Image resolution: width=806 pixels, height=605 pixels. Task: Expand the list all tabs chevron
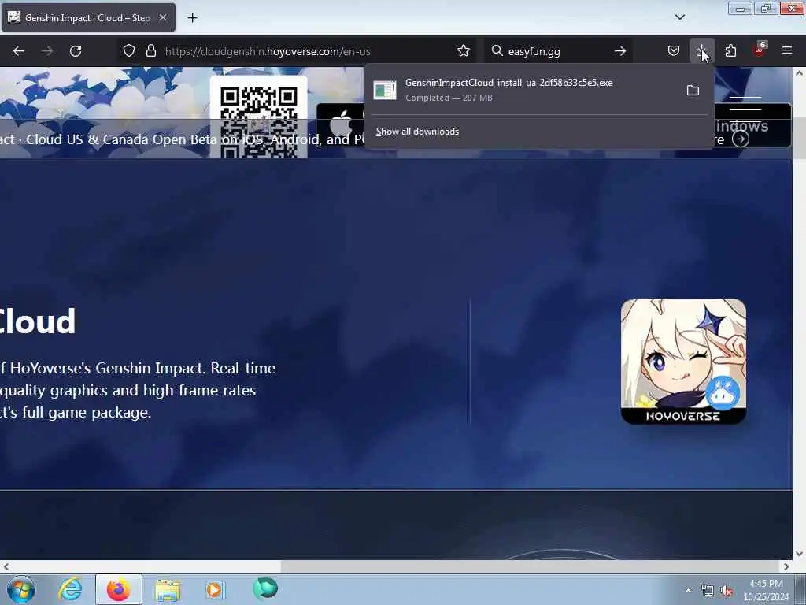coord(679,17)
